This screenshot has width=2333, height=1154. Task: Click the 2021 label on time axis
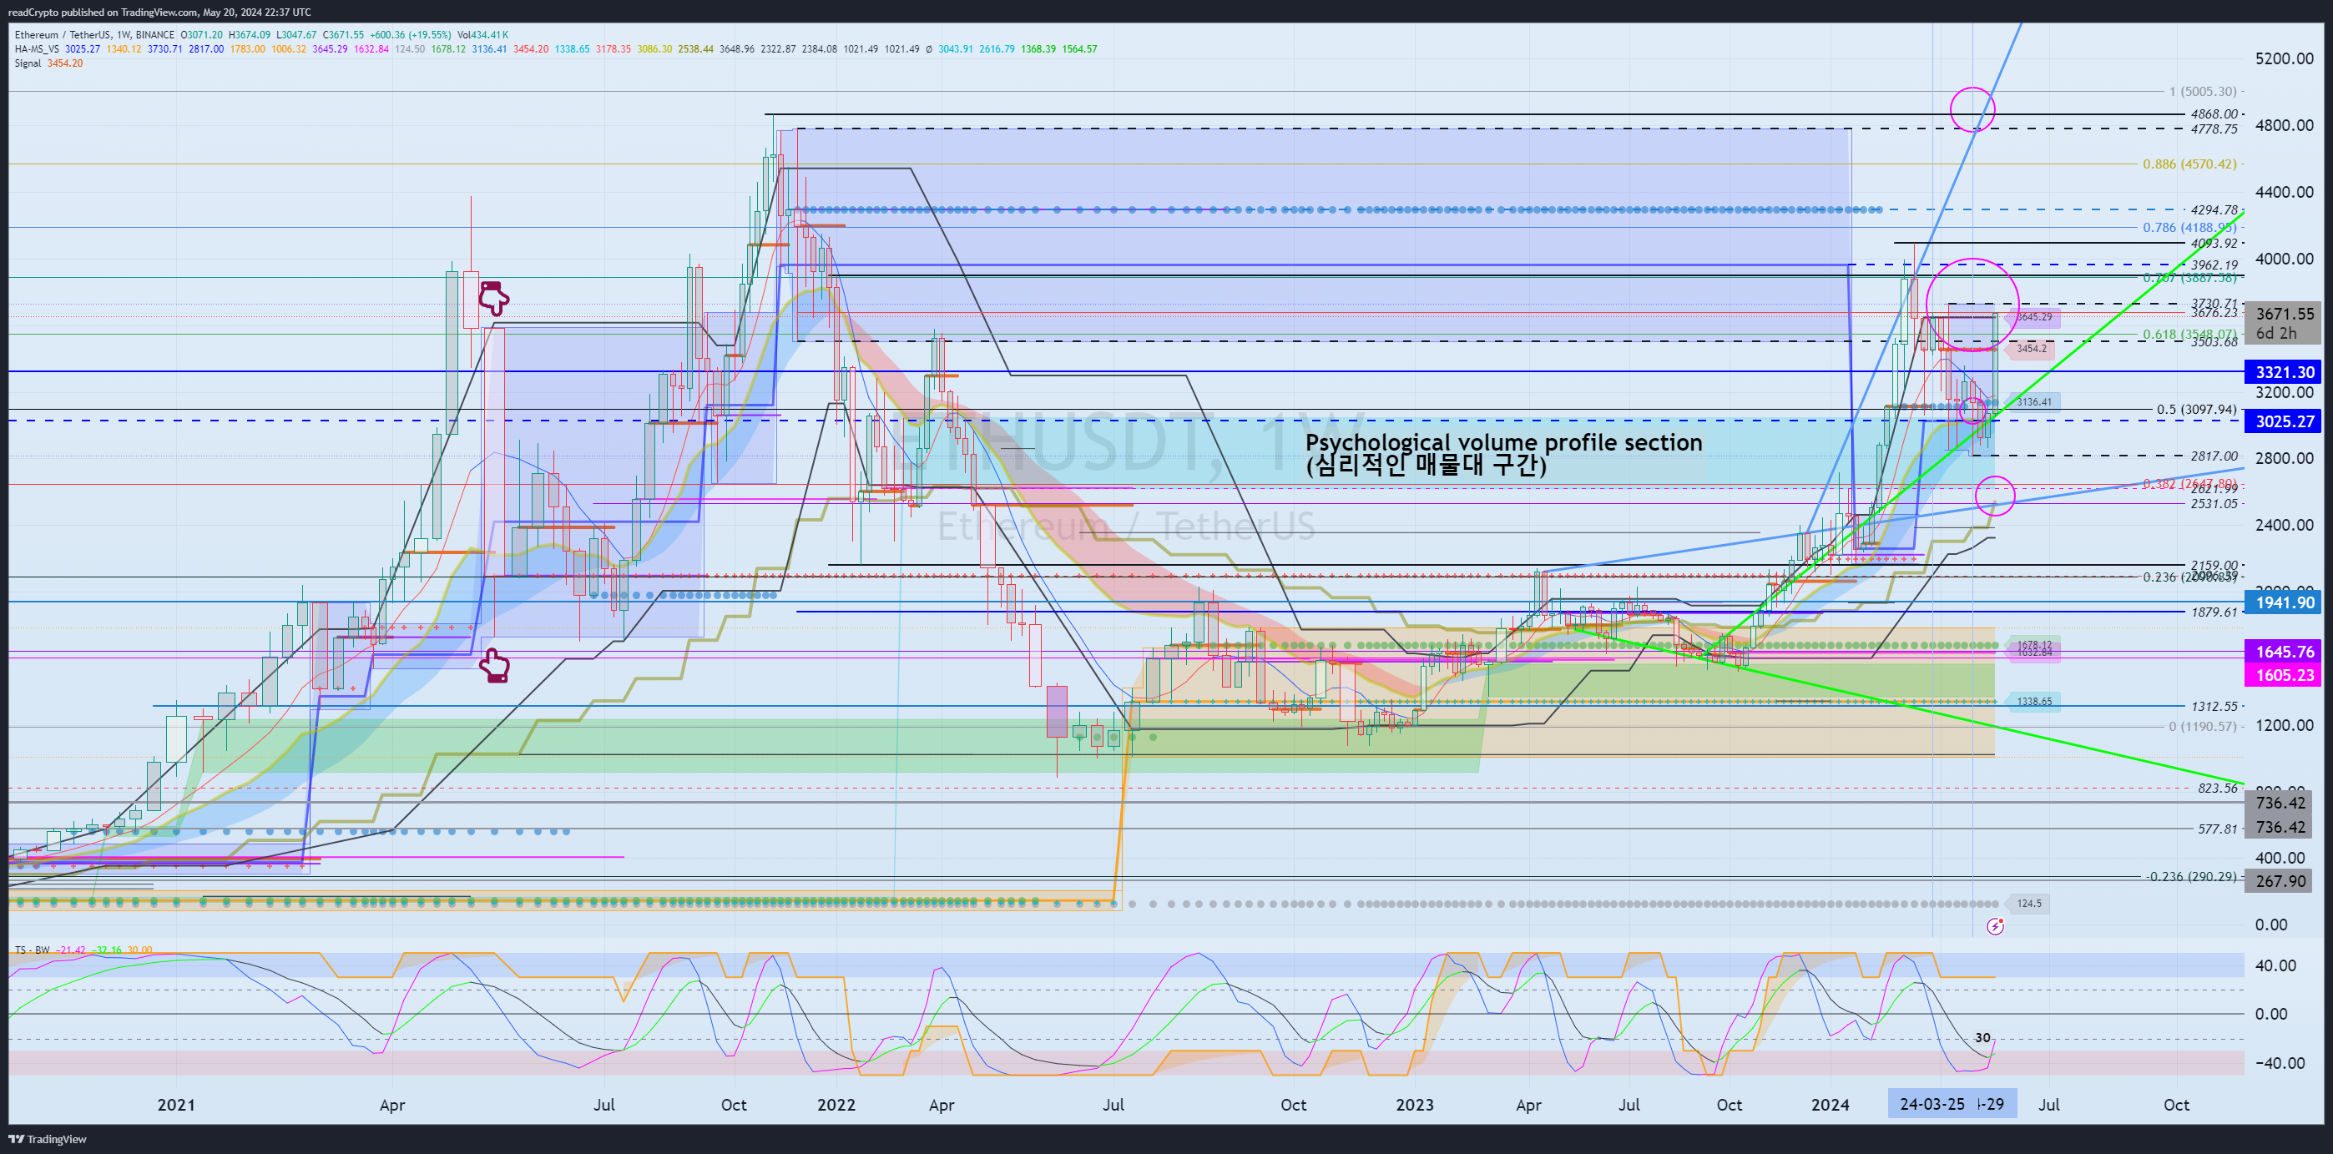pyautogui.click(x=175, y=1105)
